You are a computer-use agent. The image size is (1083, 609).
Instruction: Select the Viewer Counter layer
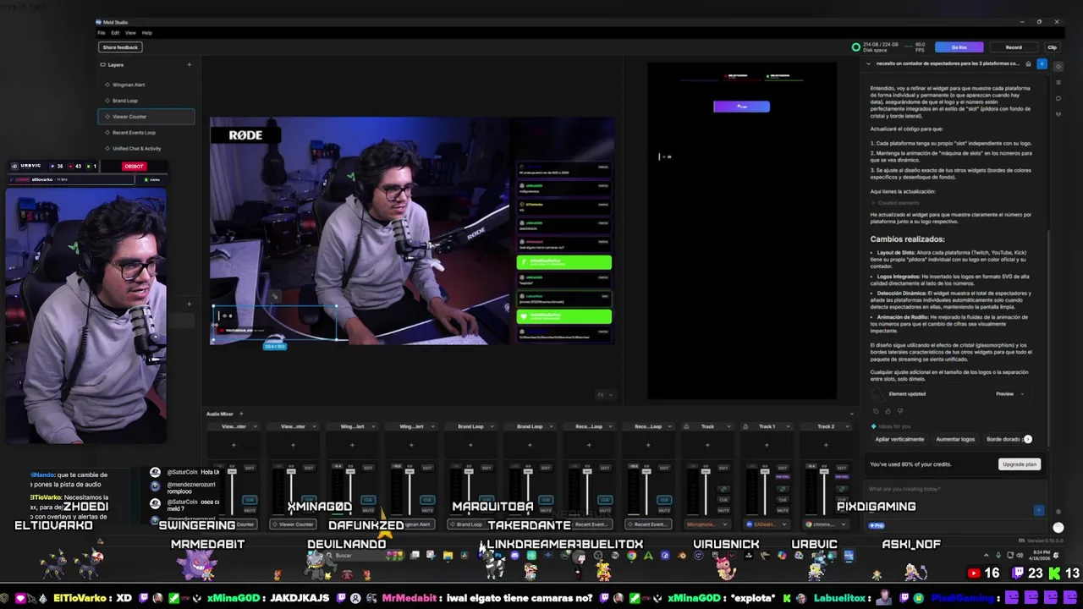[x=146, y=117]
